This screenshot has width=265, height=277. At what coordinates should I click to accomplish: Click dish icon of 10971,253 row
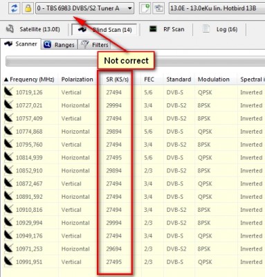tap(8, 249)
